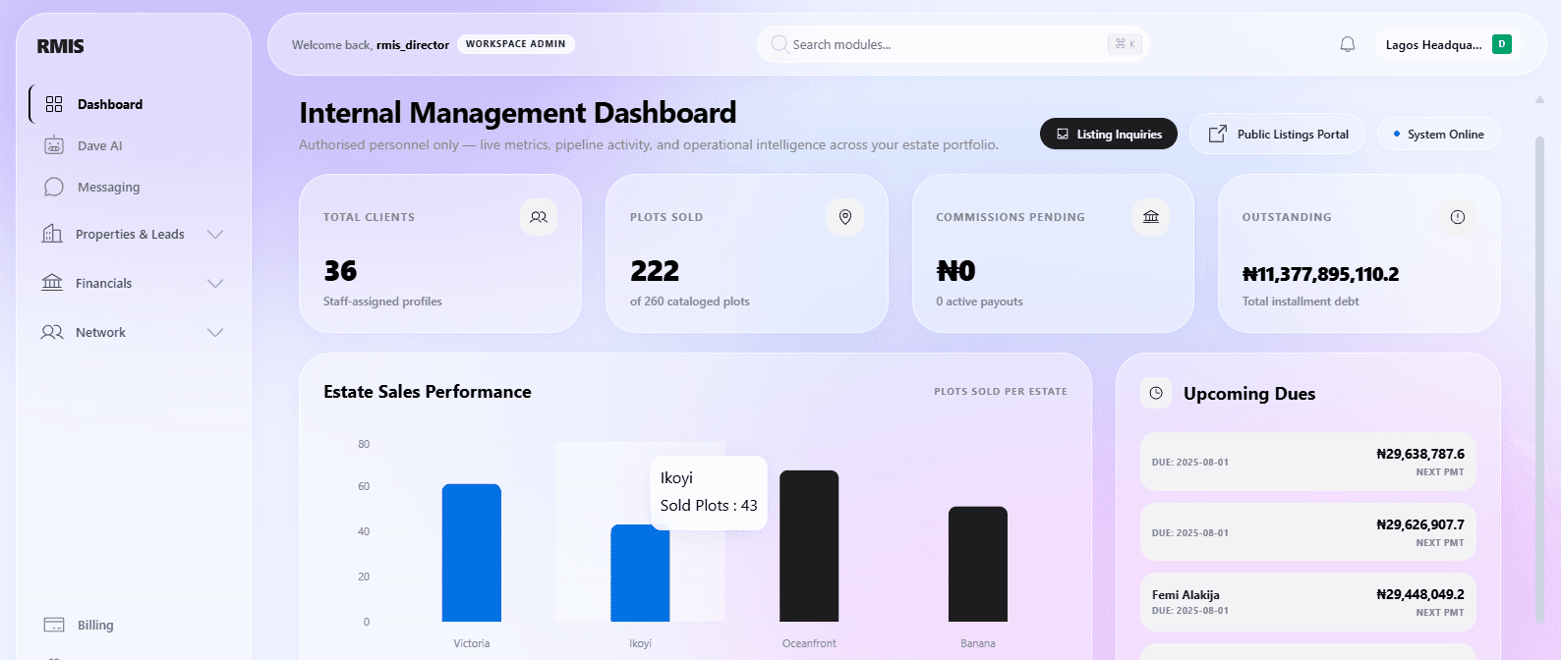The image size is (1561, 660).
Task: Click the Properties & Leads building icon
Action: (x=52, y=234)
